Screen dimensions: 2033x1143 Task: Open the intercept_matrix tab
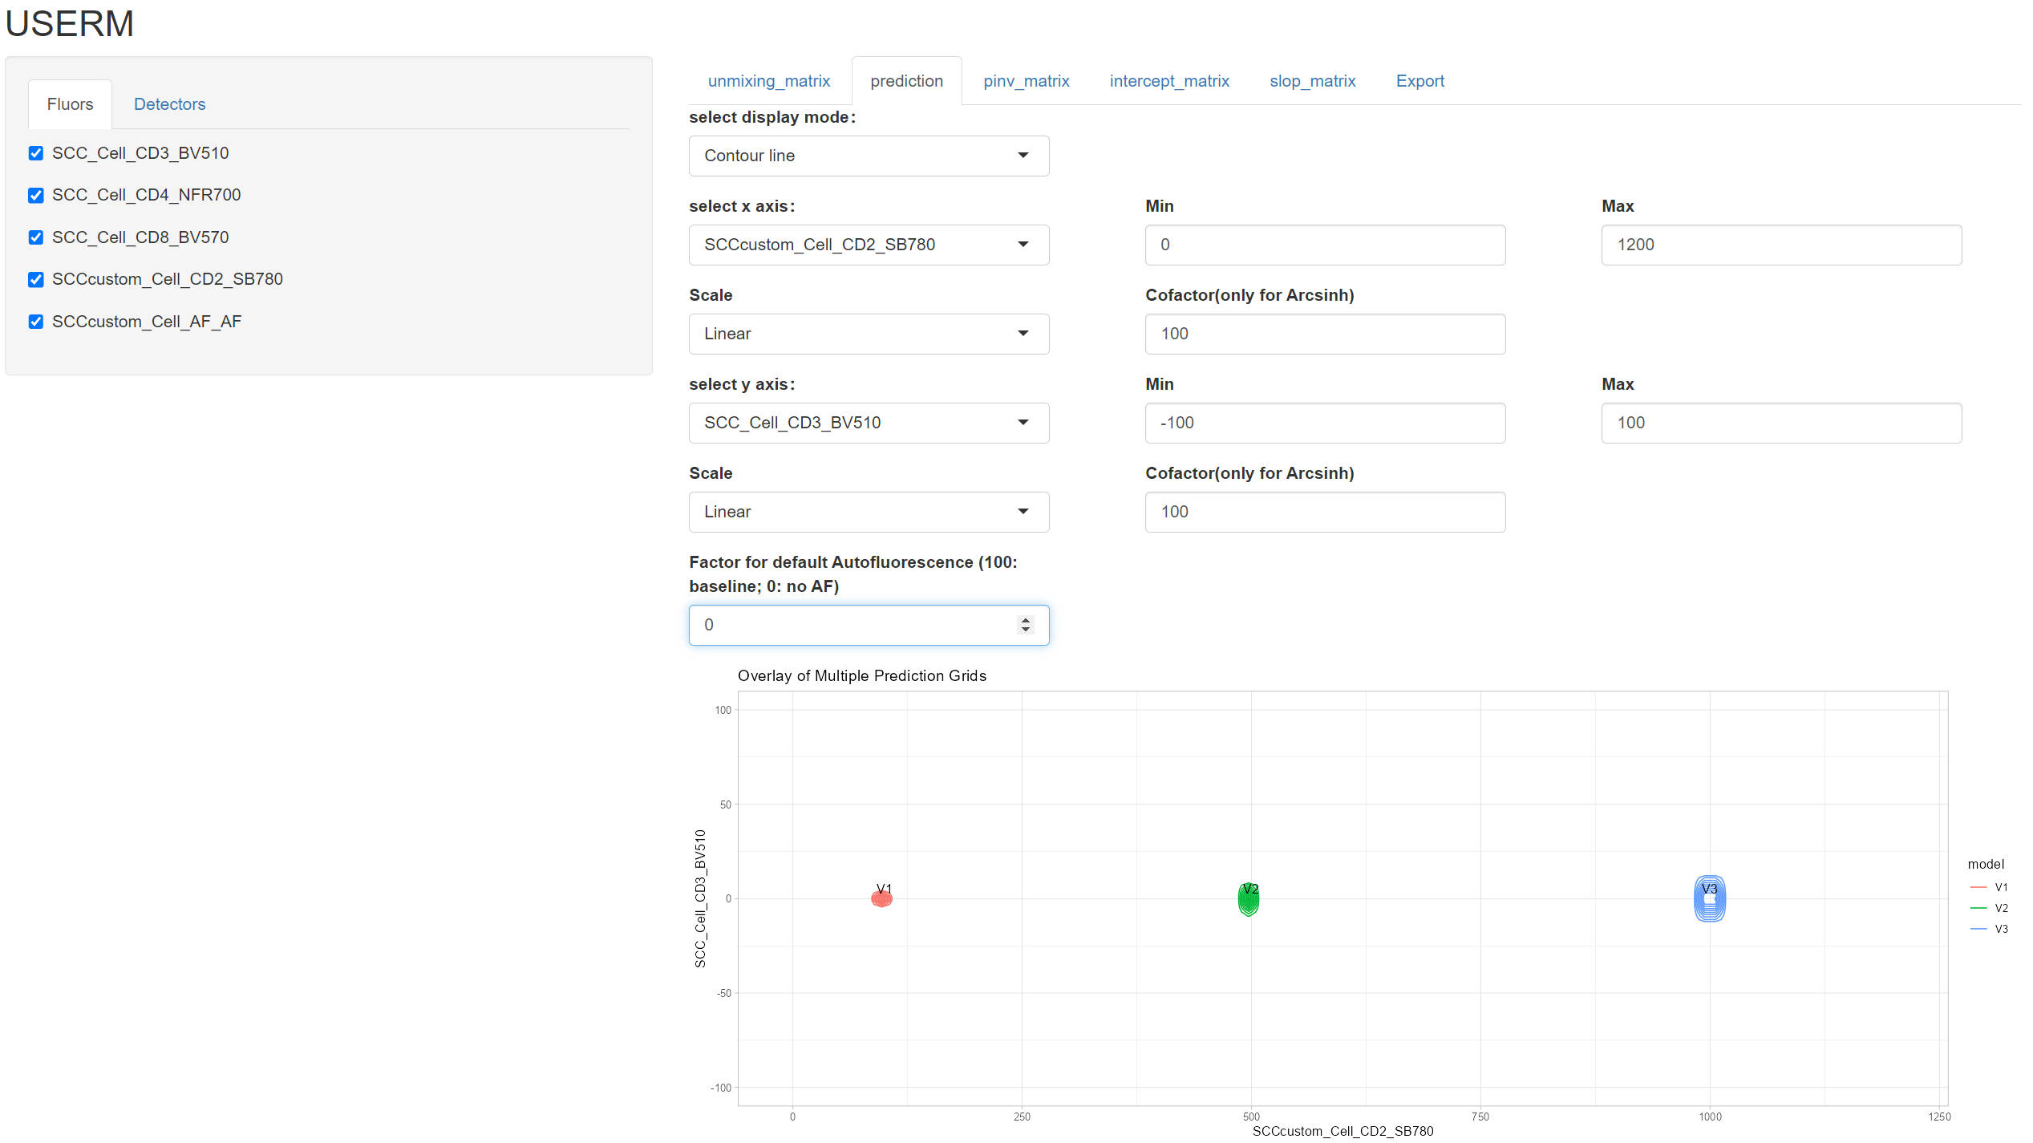pos(1168,81)
